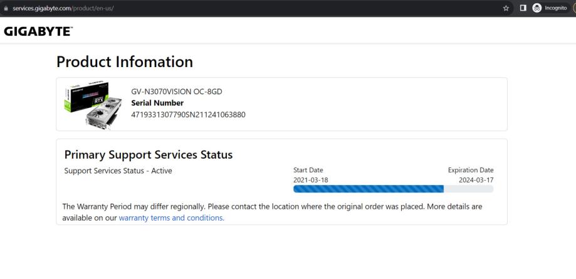Click the Primary Support Services Status heading
576x279 pixels.
[x=149, y=154]
